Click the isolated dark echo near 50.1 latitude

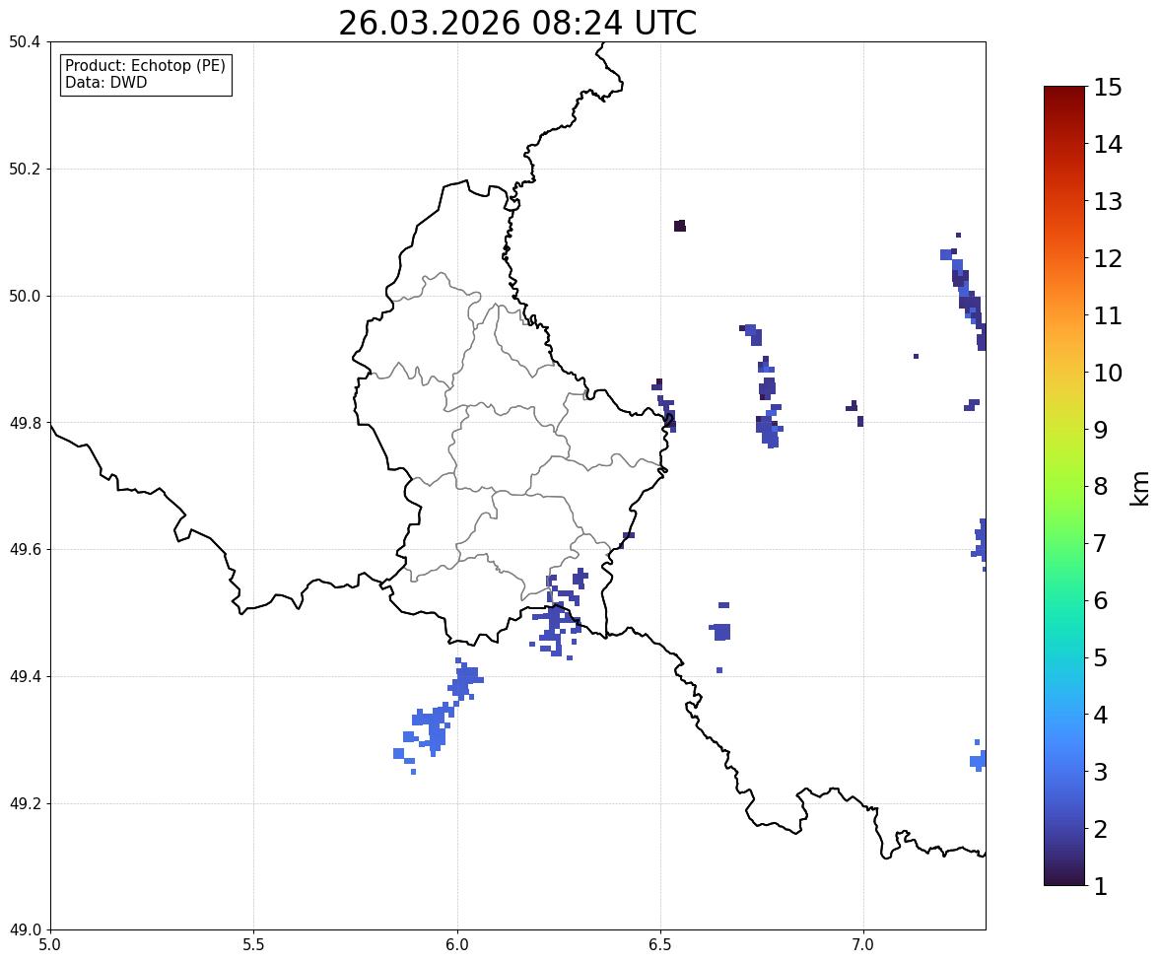point(680,226)
